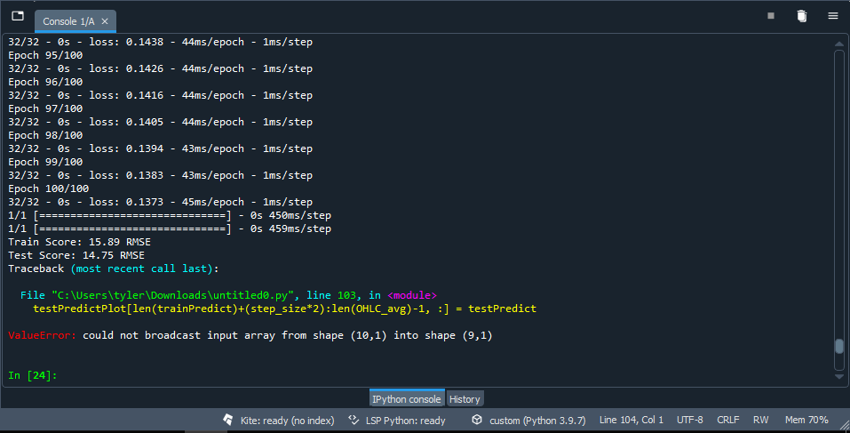Click the Test Score: 14.75 RMSE line

75,255
